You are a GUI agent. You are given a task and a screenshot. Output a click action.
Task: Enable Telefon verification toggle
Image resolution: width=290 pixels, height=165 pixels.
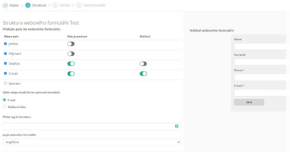[x=143, y=64]
